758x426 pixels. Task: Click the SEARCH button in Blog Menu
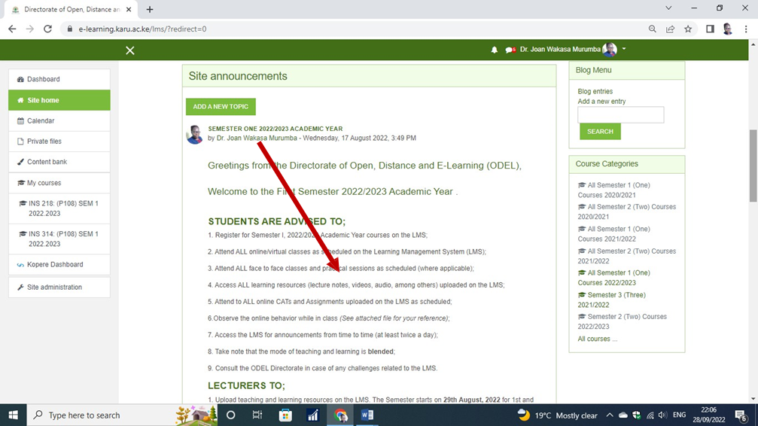click(x=600, y=132)
